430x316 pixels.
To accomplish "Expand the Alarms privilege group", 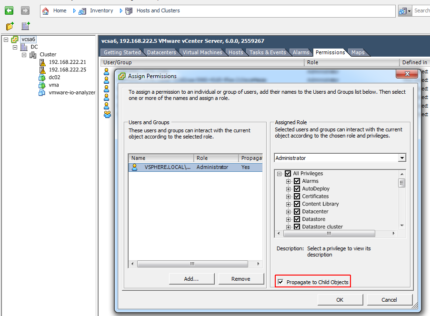I will [288, 181].
